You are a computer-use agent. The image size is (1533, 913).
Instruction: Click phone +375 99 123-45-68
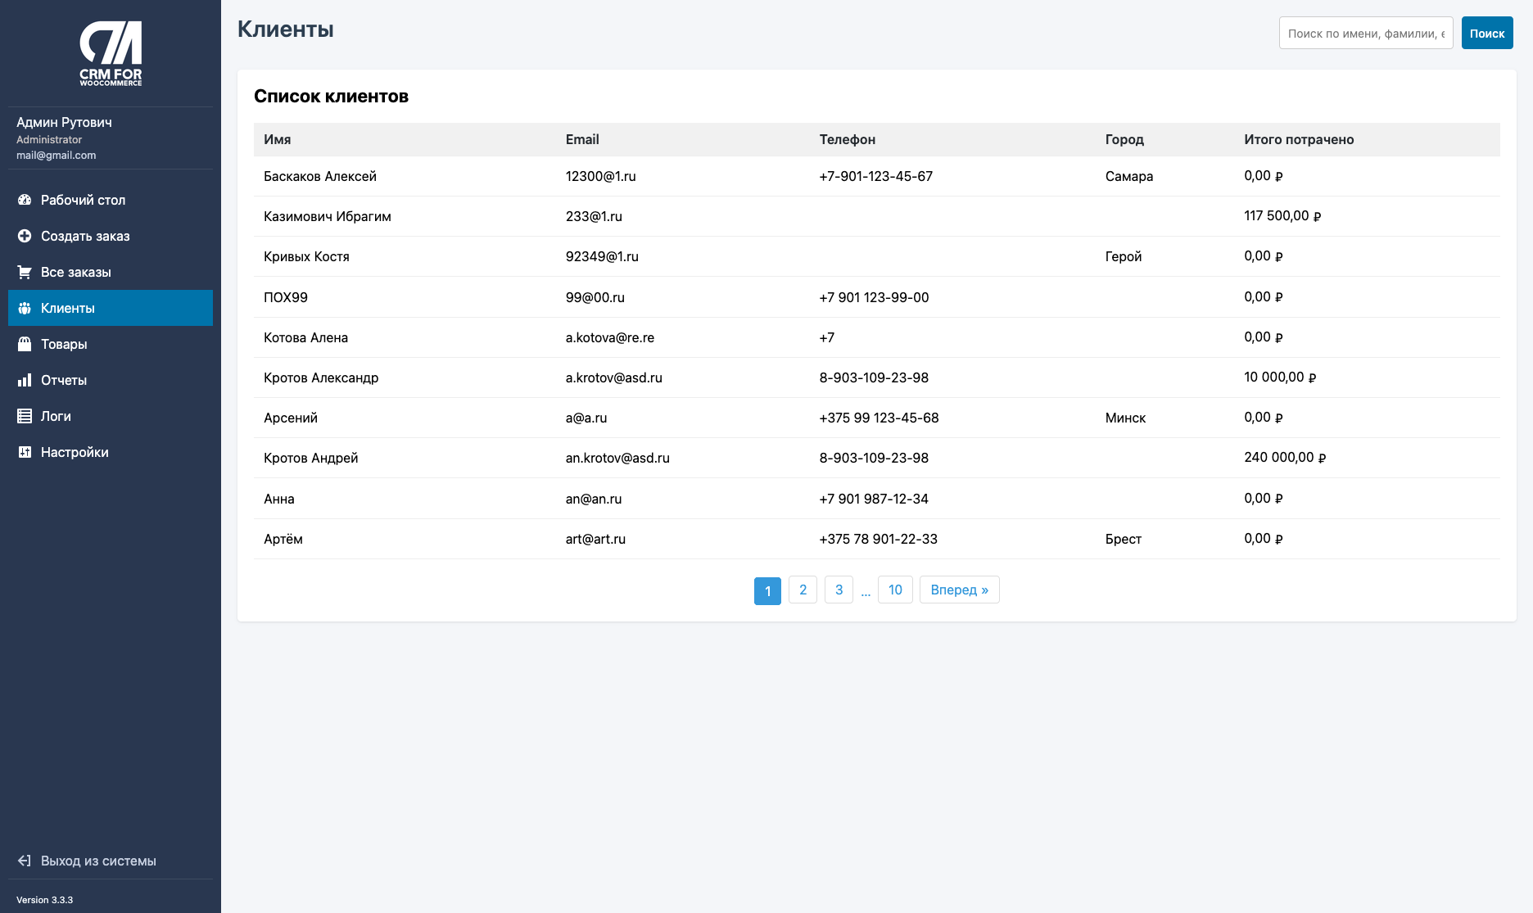(880, 418)
